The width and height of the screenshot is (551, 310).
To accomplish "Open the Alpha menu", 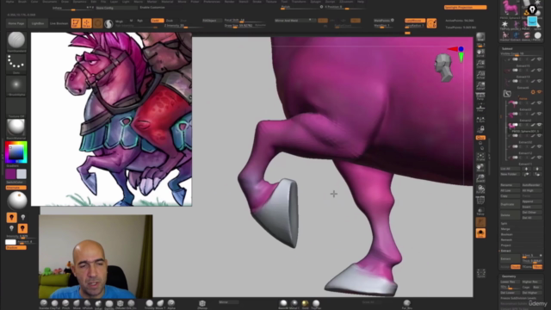I will [9, 2].
